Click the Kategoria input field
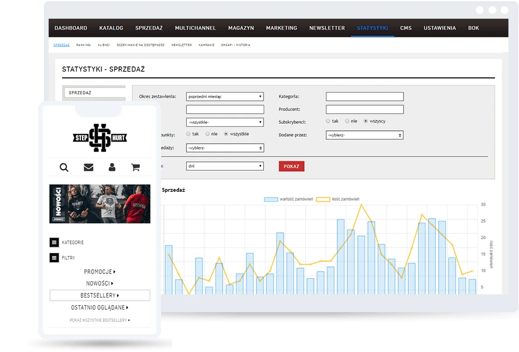This screenshot has width=519, height=352. (x=364, y=96)
